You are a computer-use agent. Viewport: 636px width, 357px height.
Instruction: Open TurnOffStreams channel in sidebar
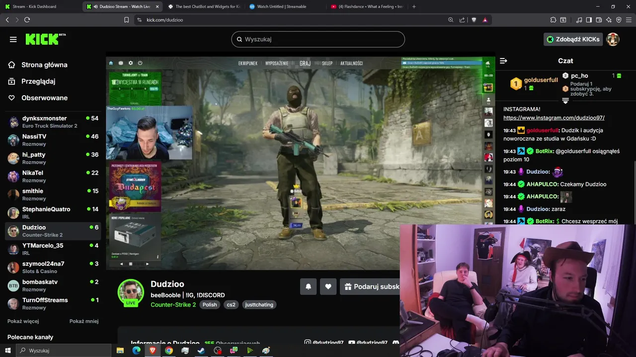point(53,303)
